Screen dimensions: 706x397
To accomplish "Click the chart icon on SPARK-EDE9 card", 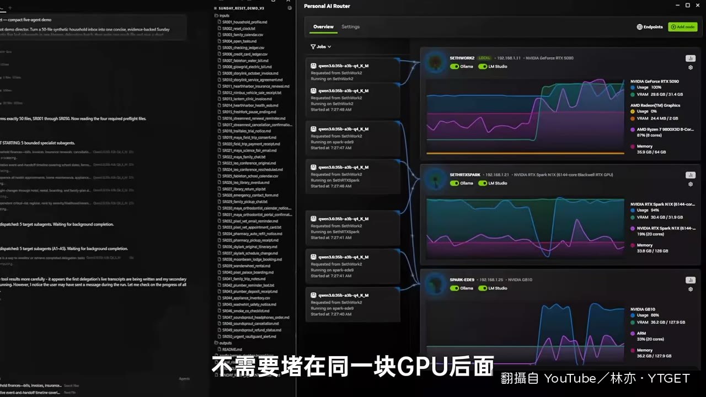I will click(690, 280).
